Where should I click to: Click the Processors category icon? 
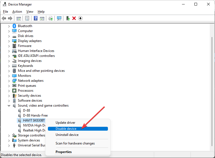tap(14, 91)
